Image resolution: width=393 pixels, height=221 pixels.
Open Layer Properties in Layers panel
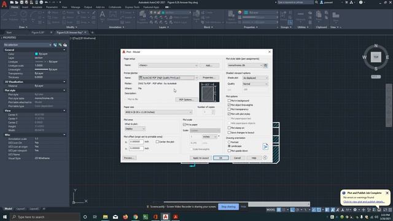click(x=142, y=17)
